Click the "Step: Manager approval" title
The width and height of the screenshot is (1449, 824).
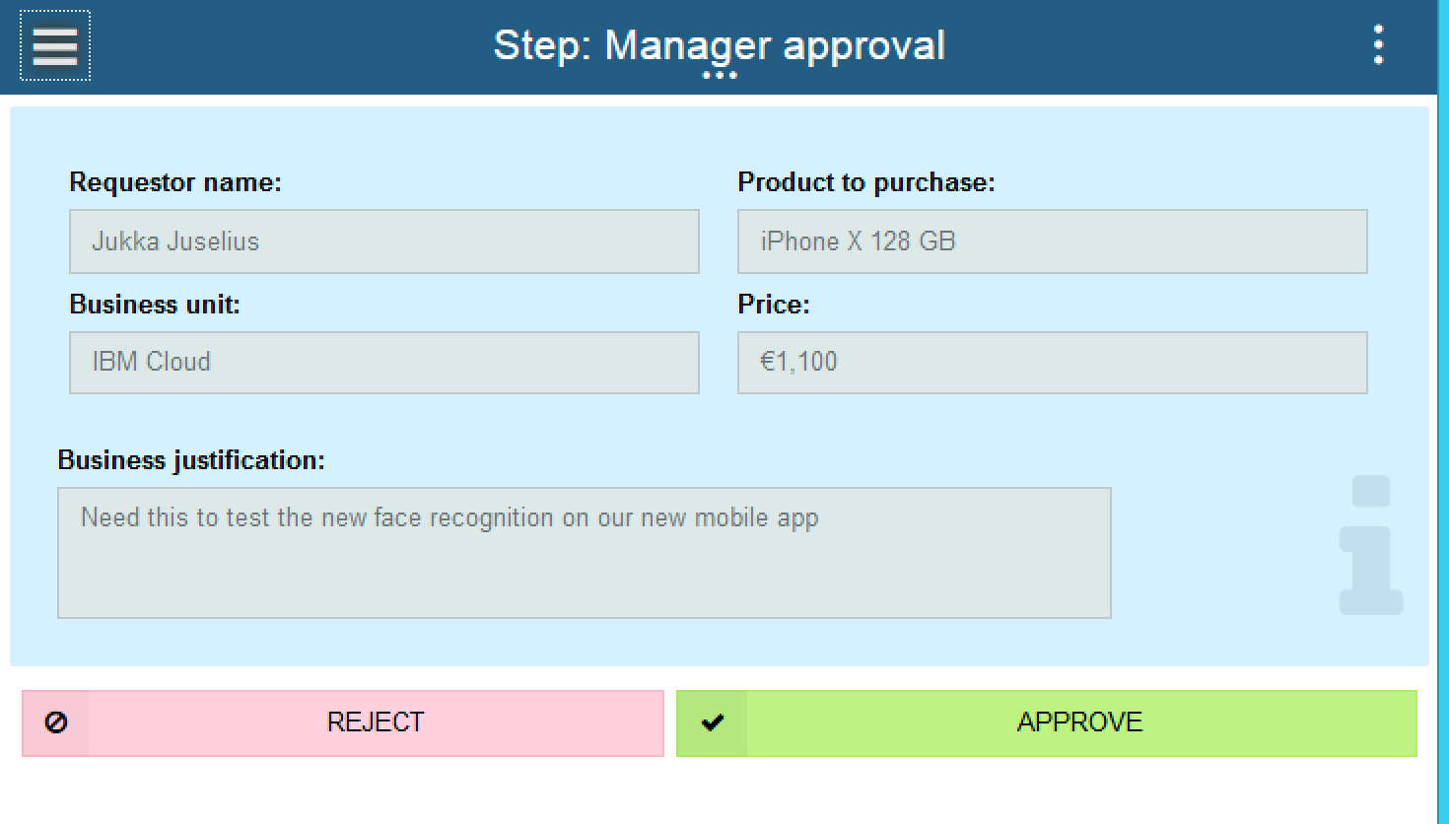coord(719,45)
